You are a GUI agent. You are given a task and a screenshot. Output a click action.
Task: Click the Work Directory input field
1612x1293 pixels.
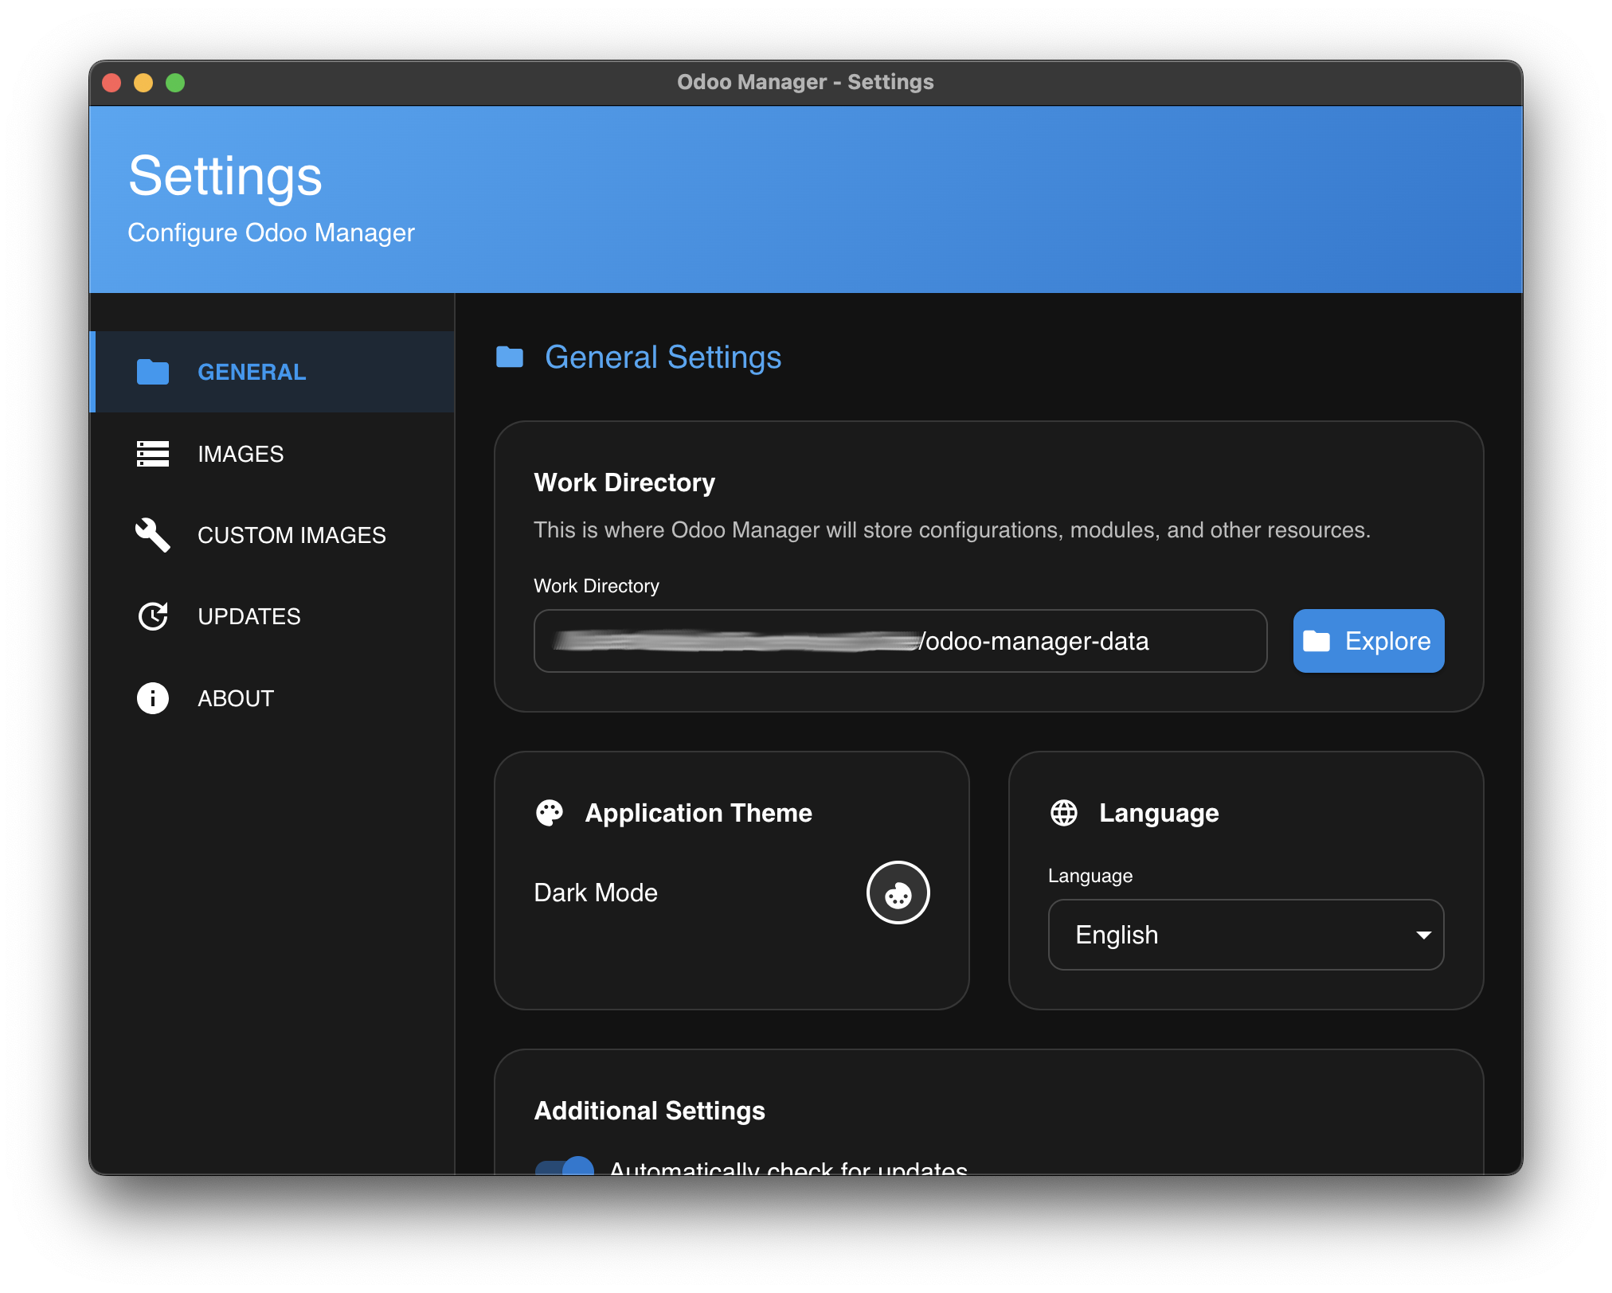(900, 640)
